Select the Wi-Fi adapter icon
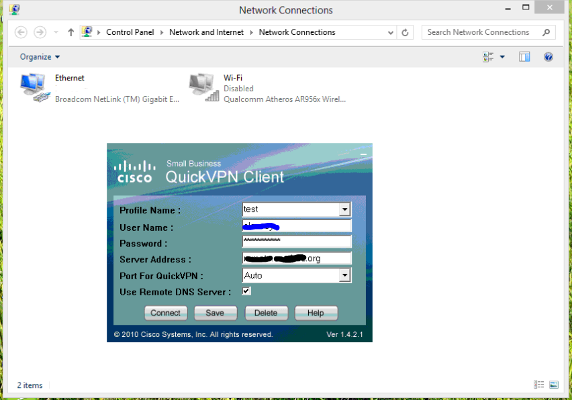Viewport: 572px width, 400px height. (x=204, y=87)
